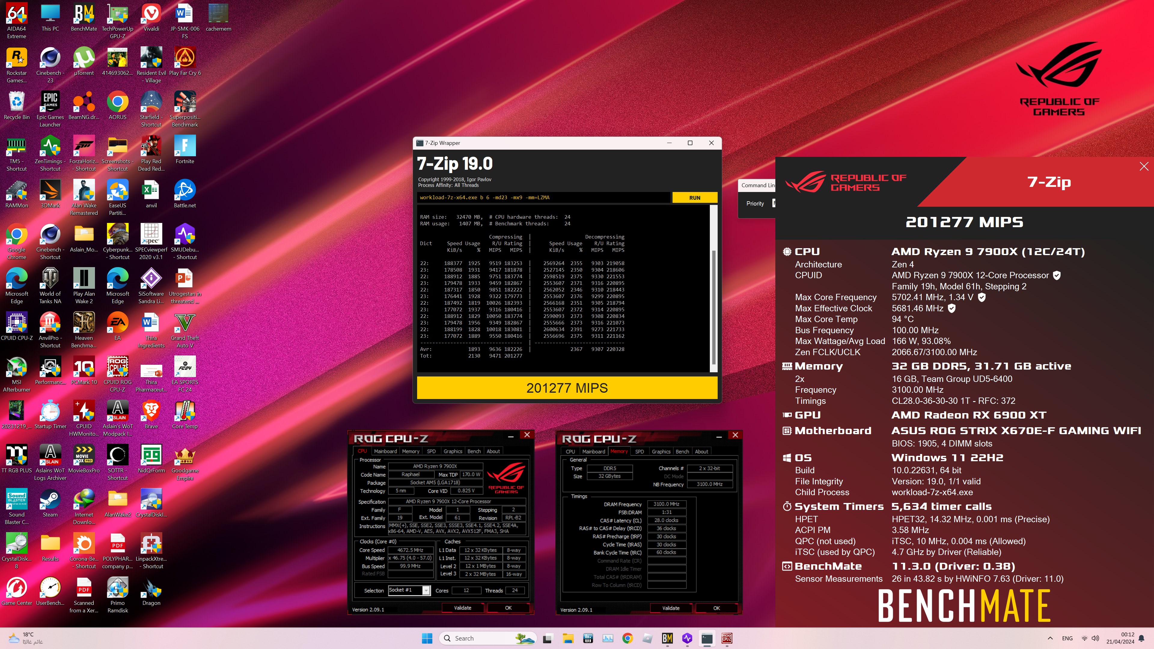Click the CPUID verified checkmark badge
This screenshot has height=649, width=1154.
point(1056,276)
